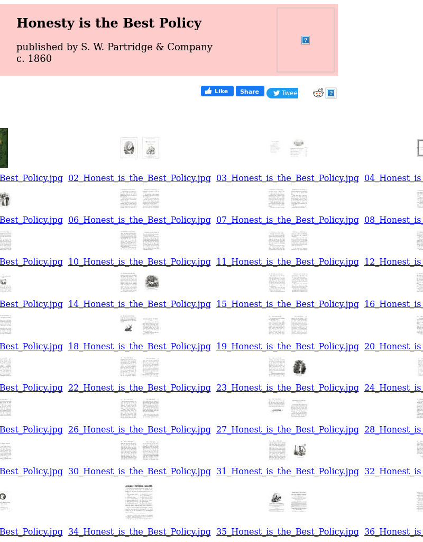Screen dimensions: 423x542
Task: Click the Facebook Like button
Action: tap(217, 91)
